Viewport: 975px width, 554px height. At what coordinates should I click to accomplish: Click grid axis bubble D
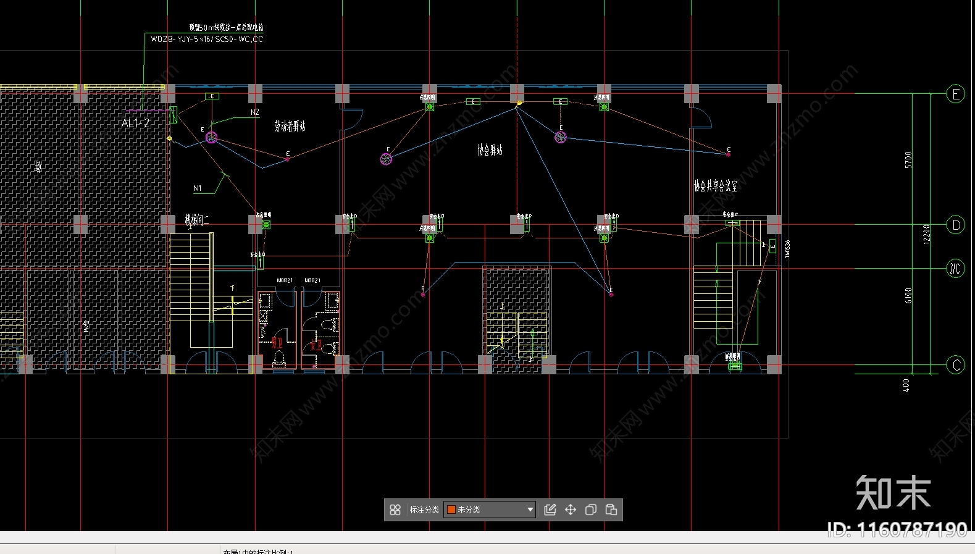click(x=956, y=225)
